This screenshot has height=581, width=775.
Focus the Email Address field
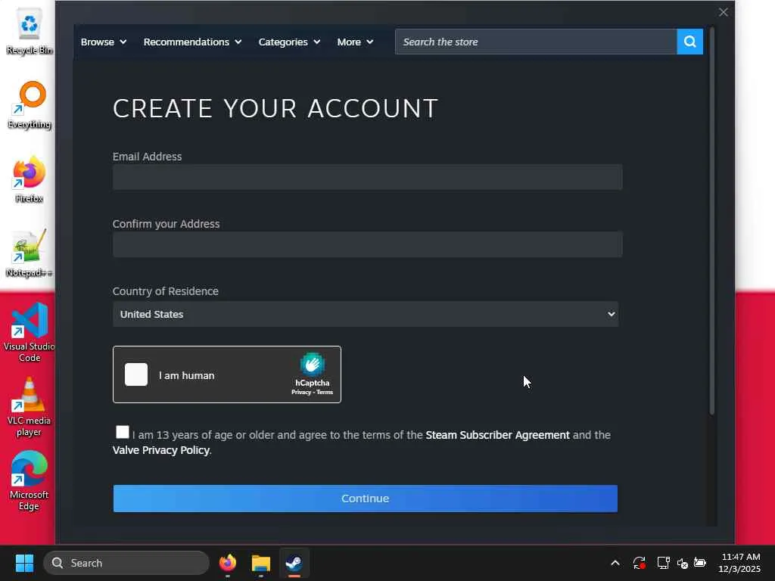click(x=367, y=177)
